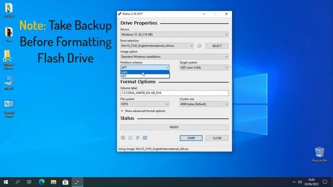Image resolution: width=333 pixels, height=187 pixels.
Task: Show the Rufus log icon
Action: coord(145,138)
